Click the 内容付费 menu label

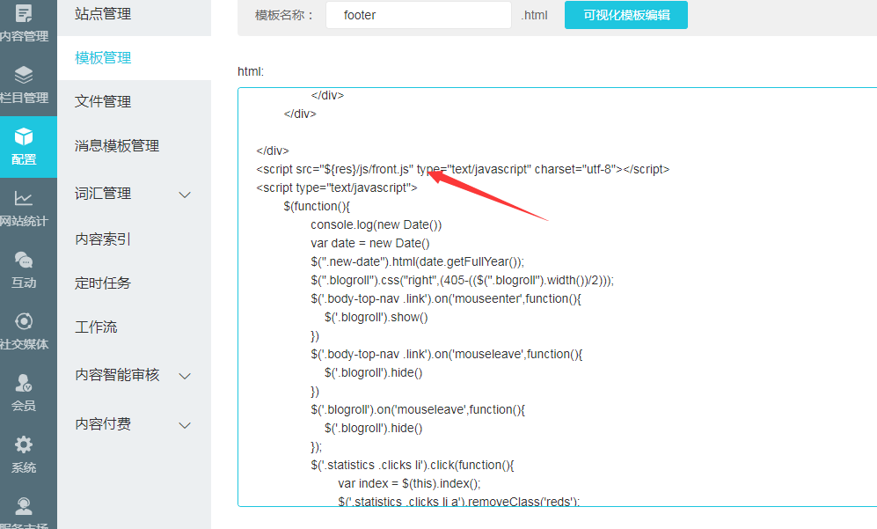pos(103,423)
